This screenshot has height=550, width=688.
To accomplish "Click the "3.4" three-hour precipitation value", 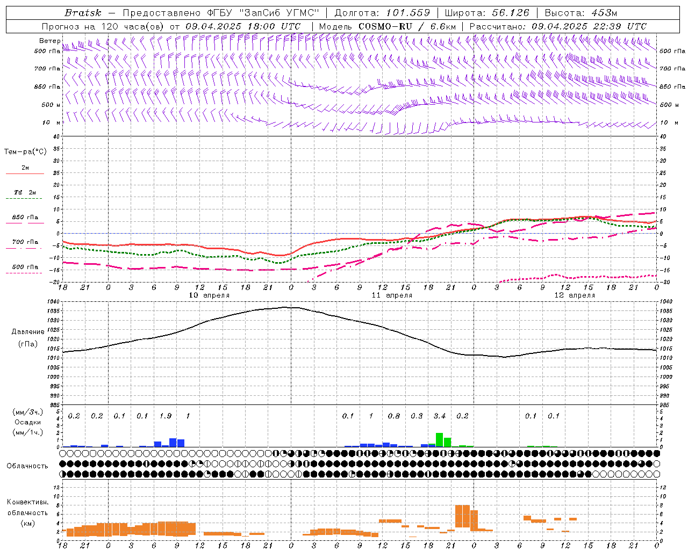I will click(440, 416).
